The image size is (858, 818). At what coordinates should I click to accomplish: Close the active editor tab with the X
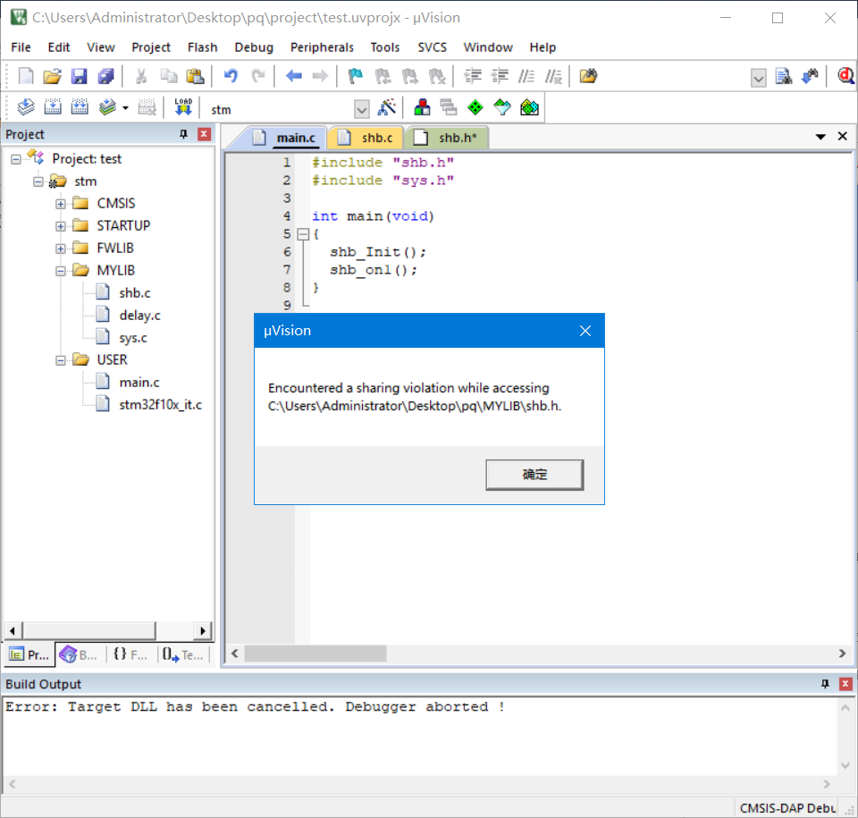click(x=843, y=136)
